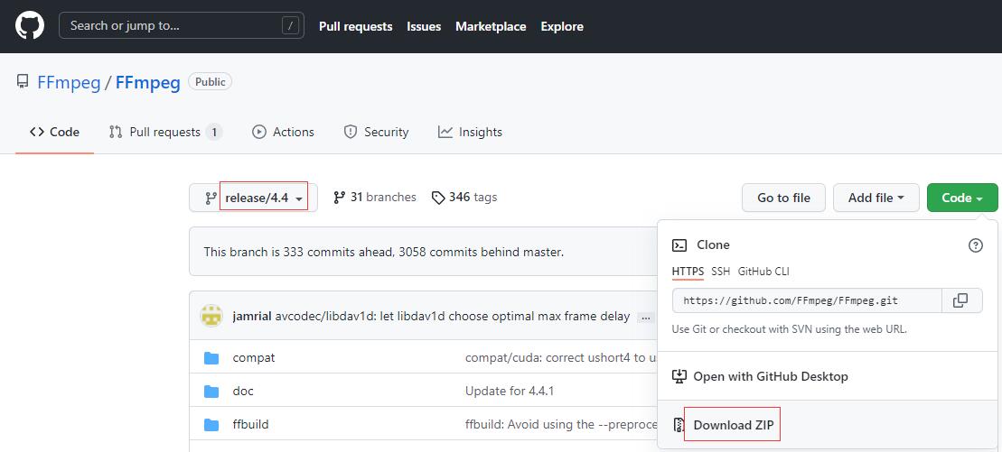Open the GitHub home logo
The image size is (1002, 452).
pos(30,26)
